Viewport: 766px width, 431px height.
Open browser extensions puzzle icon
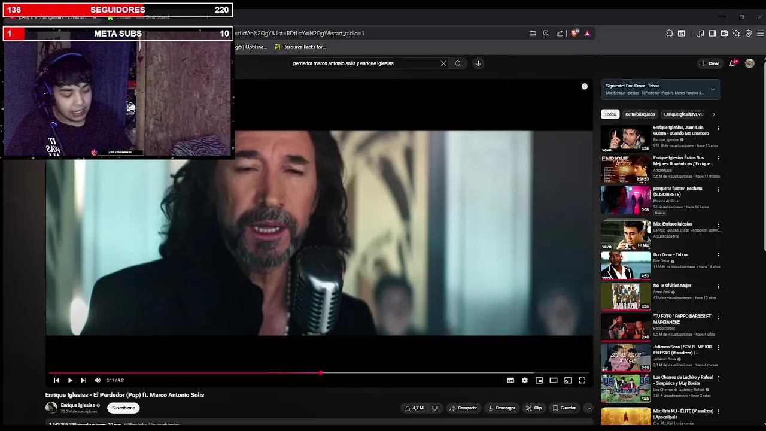pyautogui.click(x=670, y=34)
